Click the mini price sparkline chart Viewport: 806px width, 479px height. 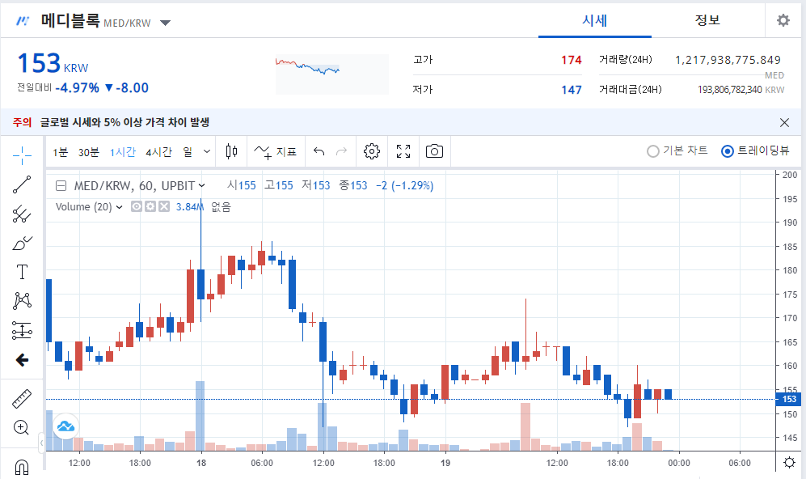point(332,74)
